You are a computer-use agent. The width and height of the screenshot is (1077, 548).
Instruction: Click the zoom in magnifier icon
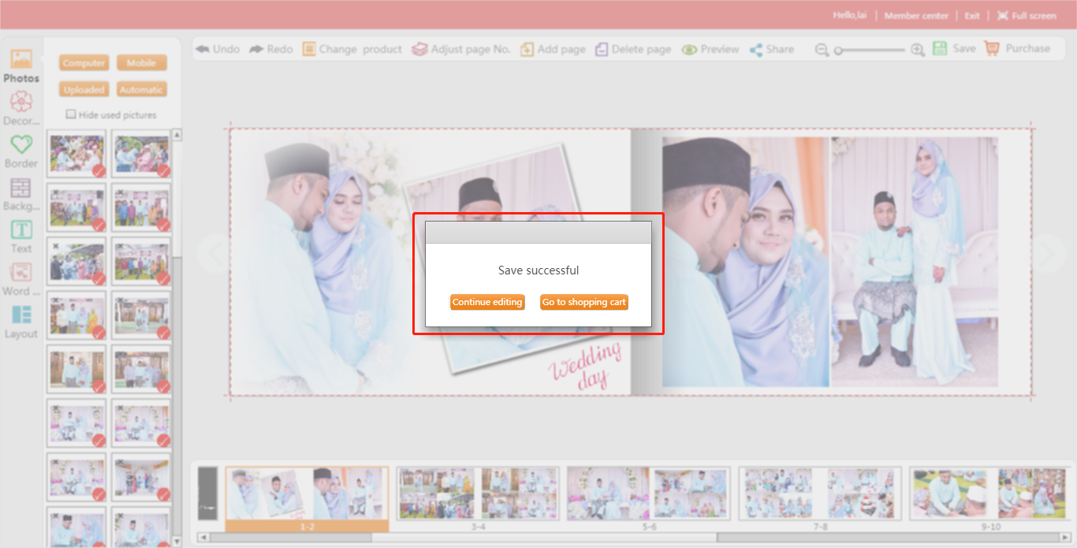click(918, 50)
